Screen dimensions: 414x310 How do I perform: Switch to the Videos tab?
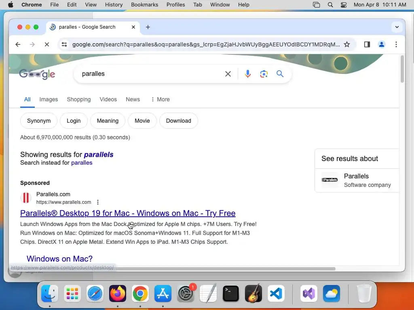coord(108,99)
